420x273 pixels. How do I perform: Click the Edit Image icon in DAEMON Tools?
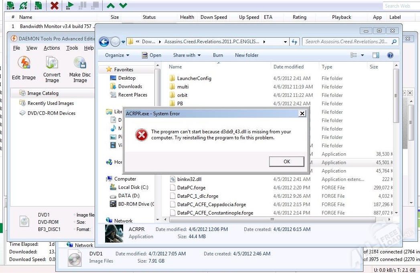point(24,64)
